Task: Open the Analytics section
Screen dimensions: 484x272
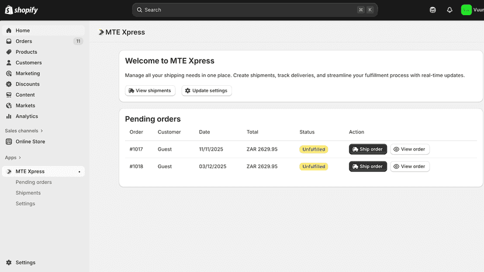Action: [x=43, y=116]
